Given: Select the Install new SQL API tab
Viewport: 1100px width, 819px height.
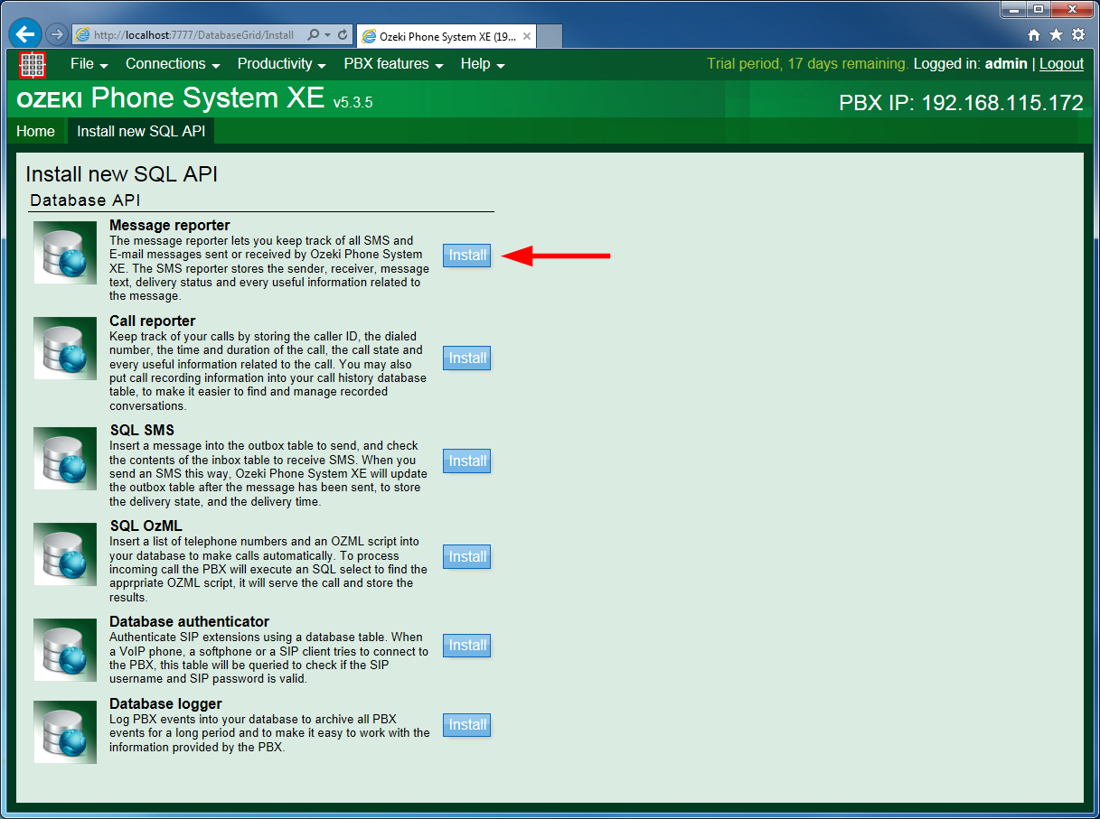Looking at the screenshot, I should 141,132.
